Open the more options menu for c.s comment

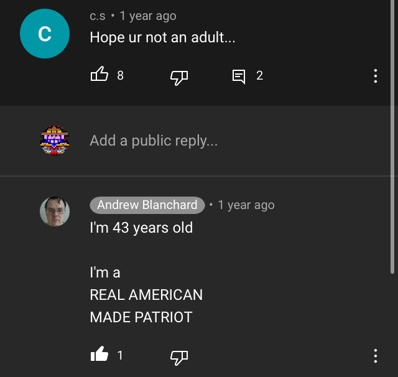(x=376, y=76)
